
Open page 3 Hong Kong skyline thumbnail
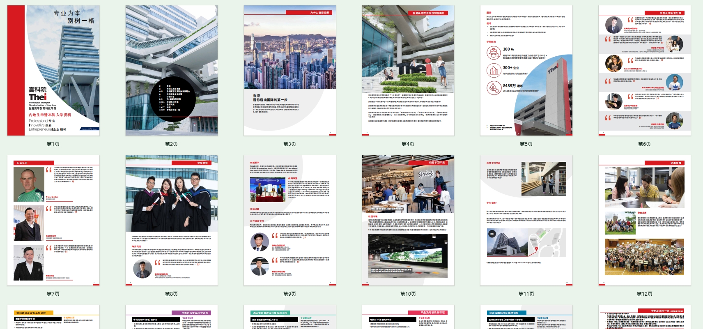tap(290, 70)
